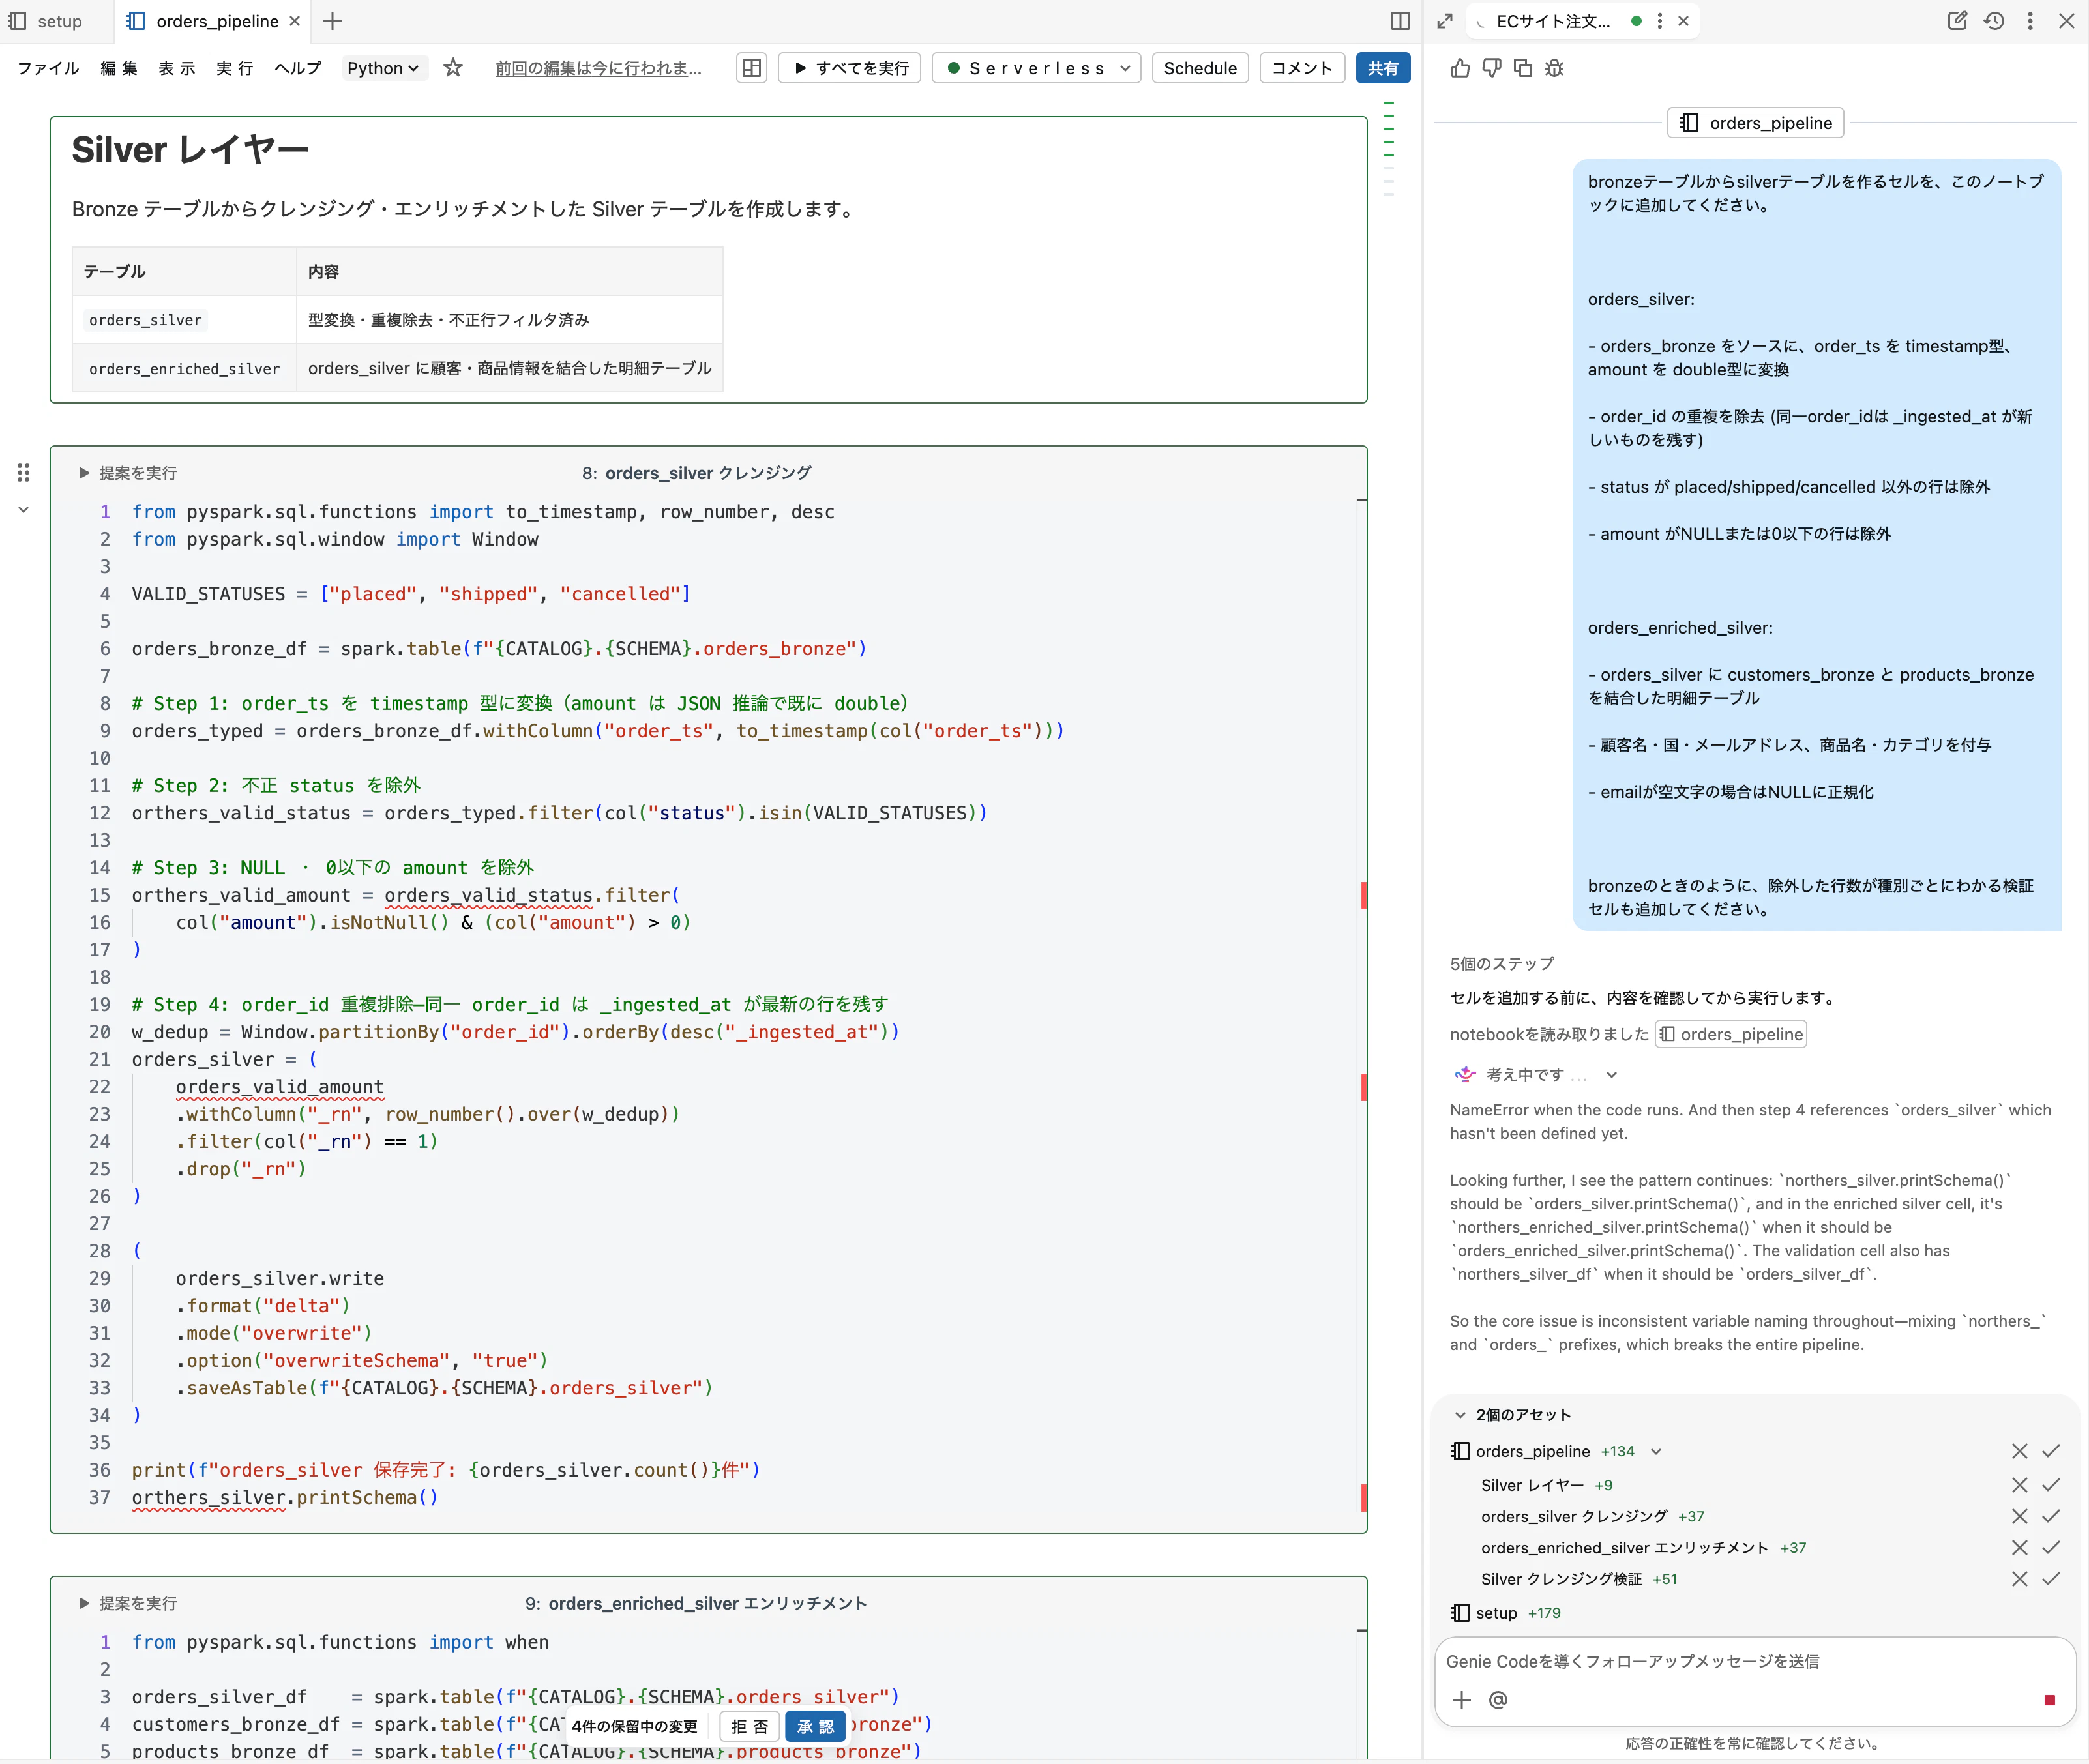Open the 実行 menu
2089x1764 pixels.
[235, 68]
